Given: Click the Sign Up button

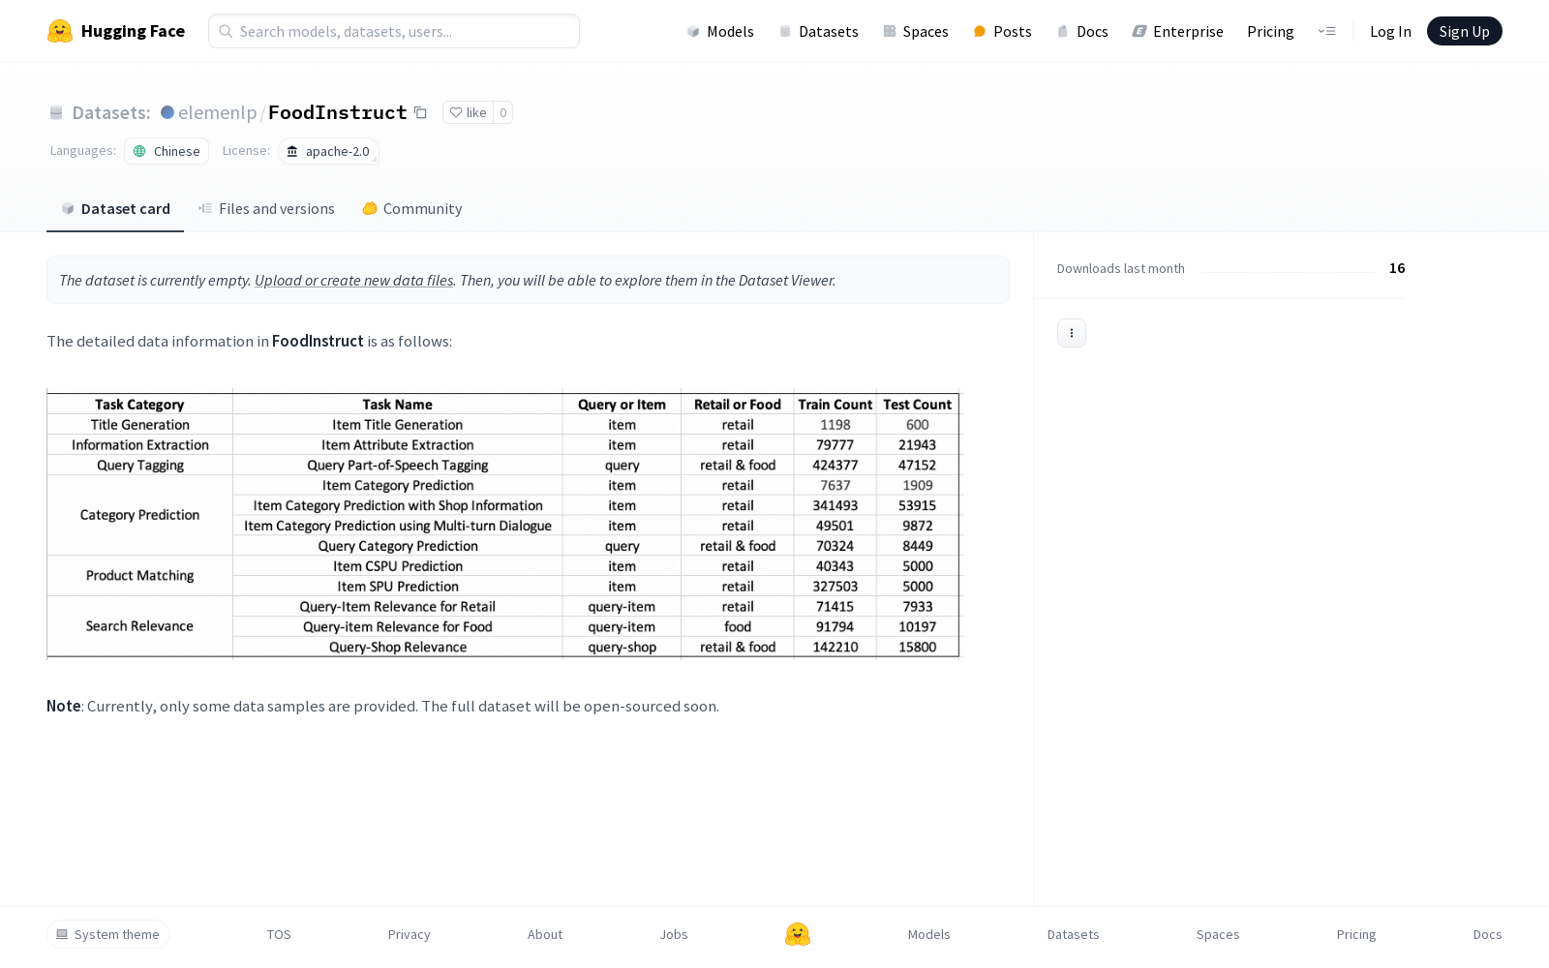Looking at the screenshot, I should pos(1465,31).
